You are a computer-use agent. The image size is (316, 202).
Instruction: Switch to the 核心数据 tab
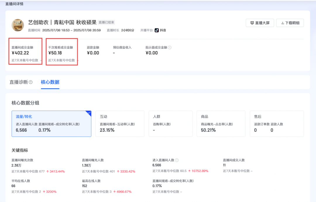point(50,82)
